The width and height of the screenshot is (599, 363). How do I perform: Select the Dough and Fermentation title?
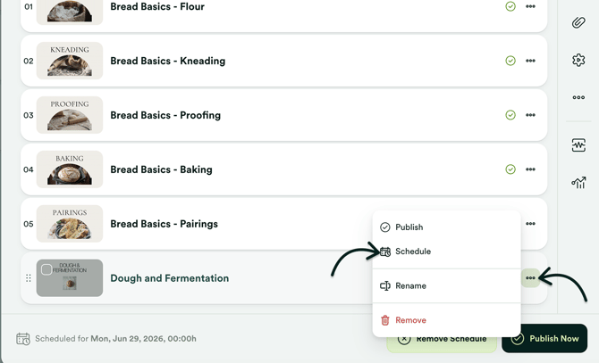pos(170,278)
